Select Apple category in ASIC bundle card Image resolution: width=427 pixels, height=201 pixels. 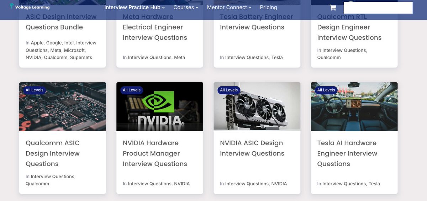click(37, 43)
